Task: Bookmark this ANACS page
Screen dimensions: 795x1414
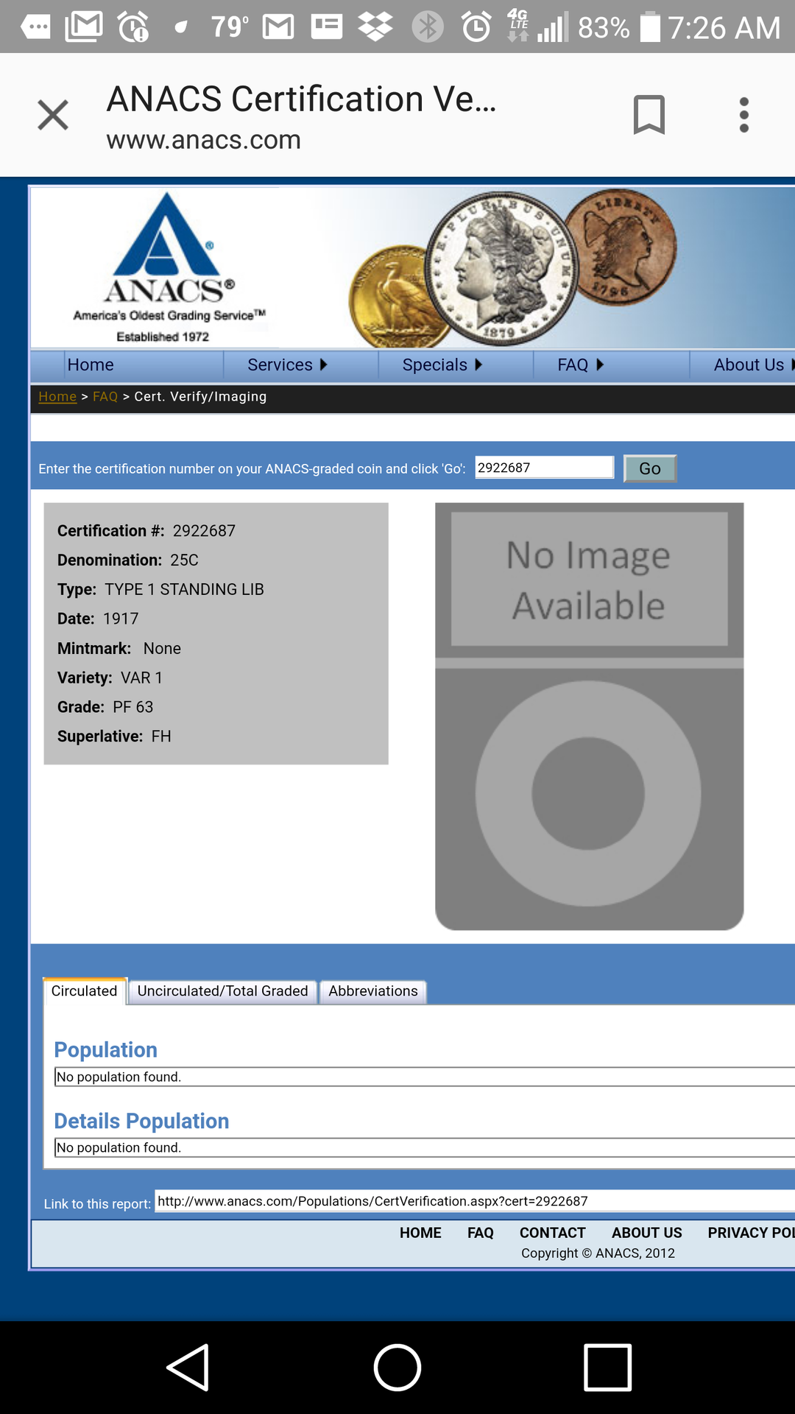Action: [649, 115]
